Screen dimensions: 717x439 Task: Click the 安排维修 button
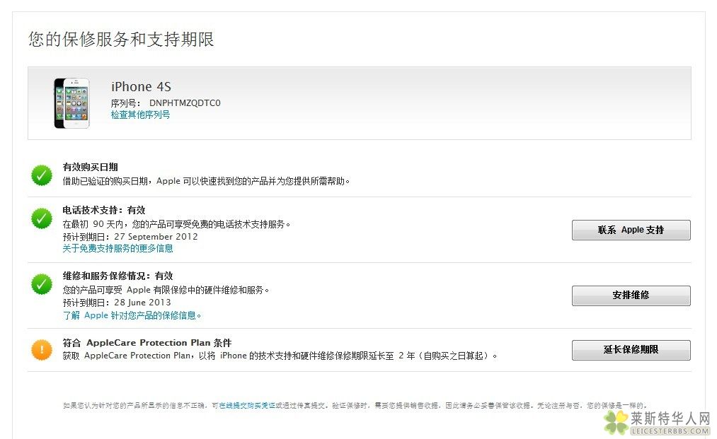(x=631, y=295)
